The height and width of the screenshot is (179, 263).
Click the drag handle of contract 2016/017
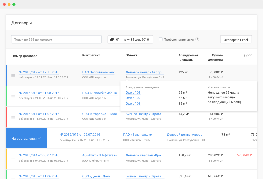(x=13, y=117)
